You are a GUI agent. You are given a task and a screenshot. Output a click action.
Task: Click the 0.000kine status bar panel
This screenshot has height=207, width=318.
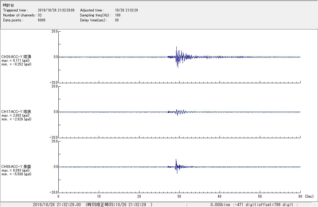click(220, 205)
